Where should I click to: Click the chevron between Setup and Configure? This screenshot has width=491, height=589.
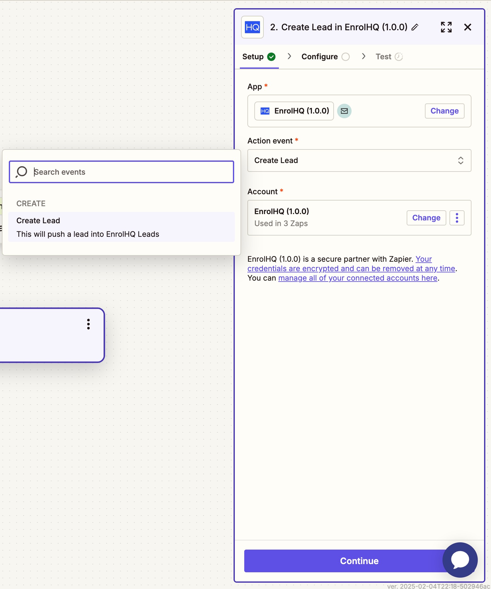289,56
